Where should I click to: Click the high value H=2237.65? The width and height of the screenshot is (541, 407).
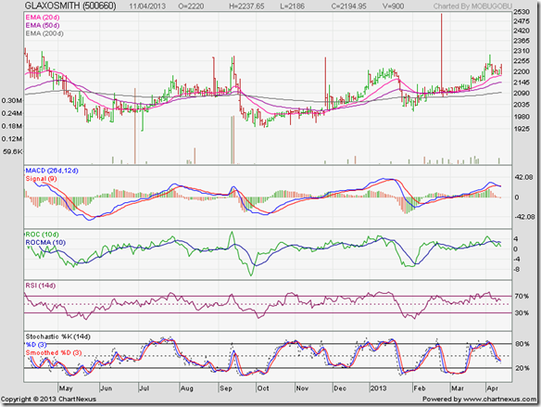click(246, 6)
